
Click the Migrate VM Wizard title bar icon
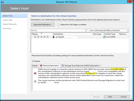point(2,2)
